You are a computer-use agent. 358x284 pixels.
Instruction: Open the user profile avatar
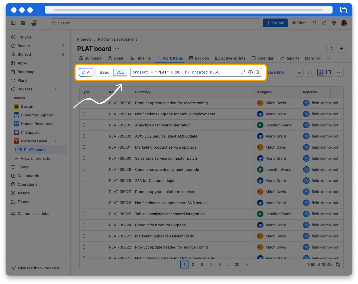click(x=344, y=23)
